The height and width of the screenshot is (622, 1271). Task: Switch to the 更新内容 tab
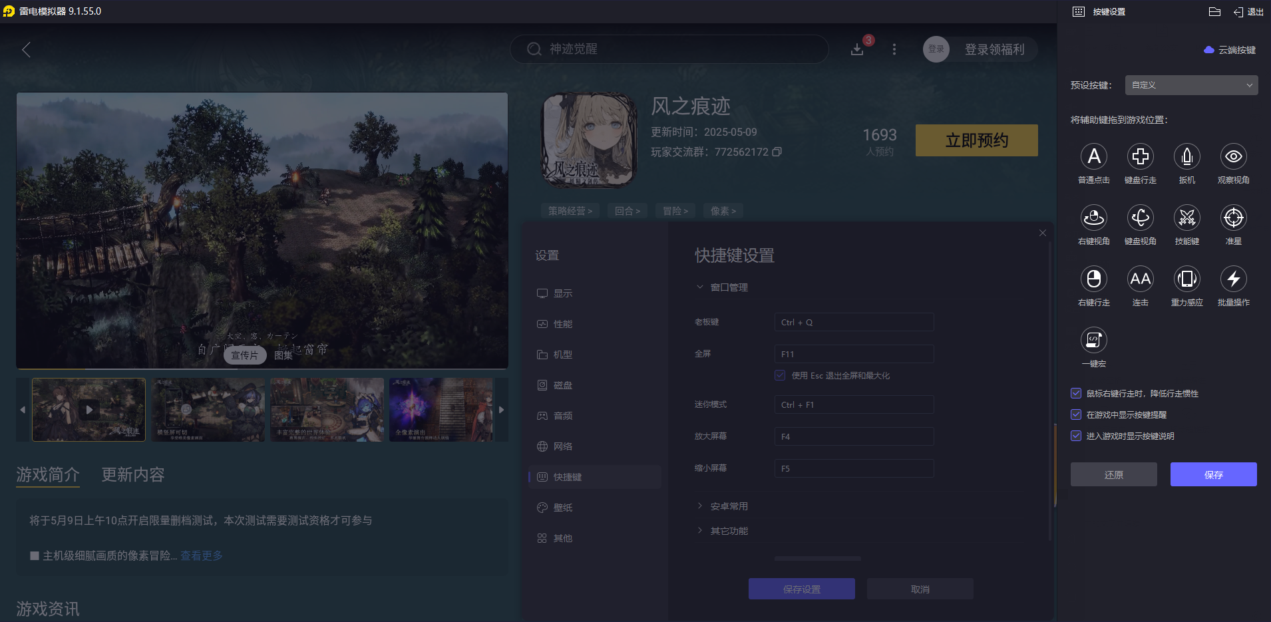132,474
